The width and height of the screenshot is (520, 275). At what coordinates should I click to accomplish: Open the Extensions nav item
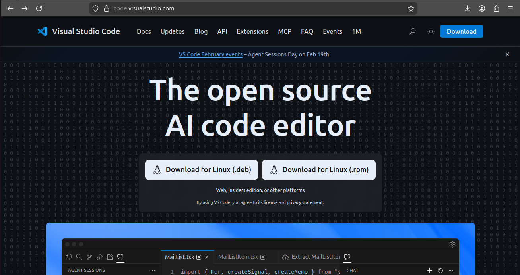(252, 31)
